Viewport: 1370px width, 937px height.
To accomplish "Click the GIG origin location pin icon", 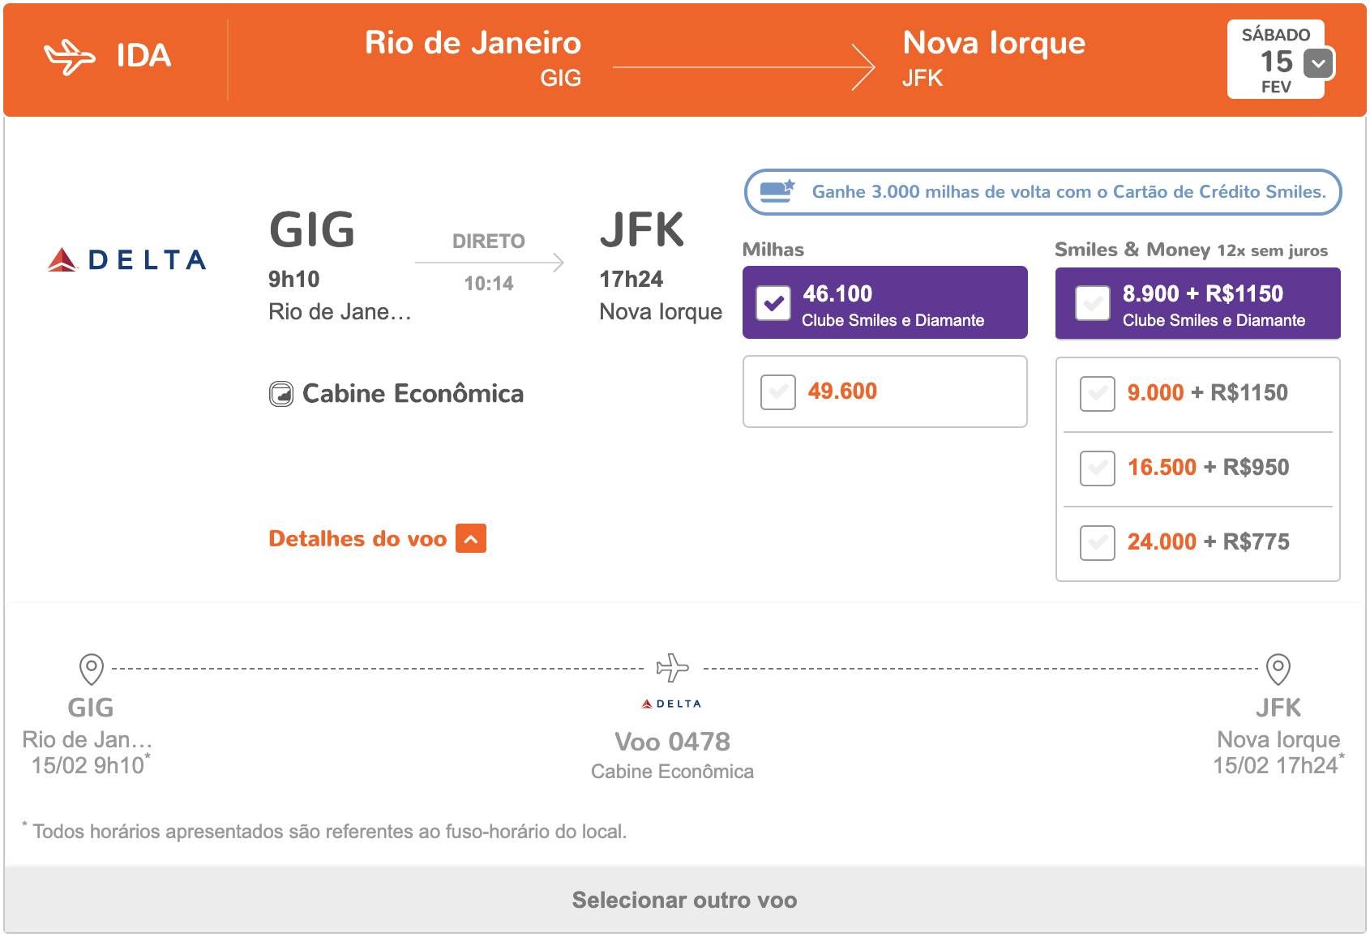I will point(91,670).
